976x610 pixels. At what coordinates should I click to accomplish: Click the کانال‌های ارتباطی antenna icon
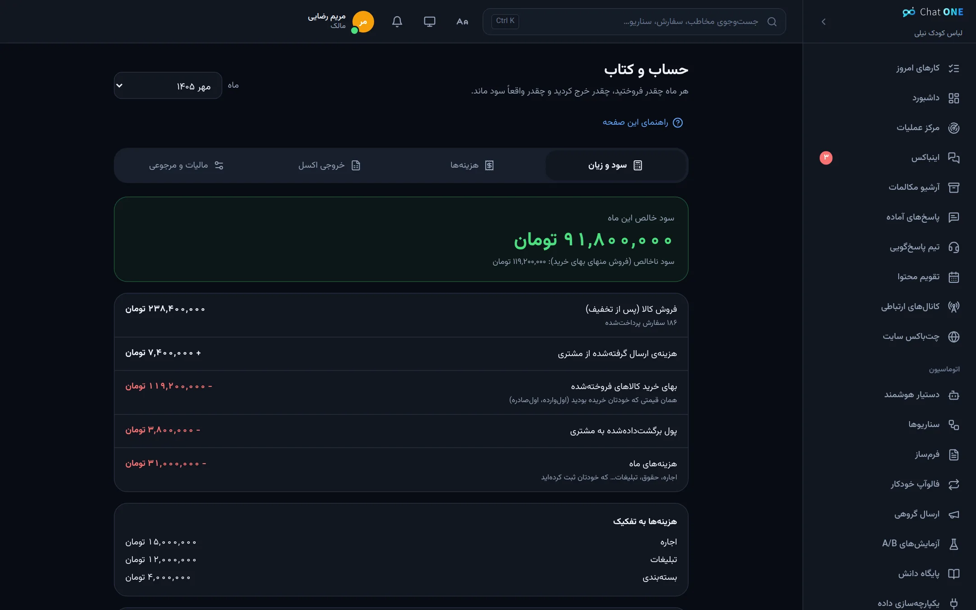[x=953, y=307]
